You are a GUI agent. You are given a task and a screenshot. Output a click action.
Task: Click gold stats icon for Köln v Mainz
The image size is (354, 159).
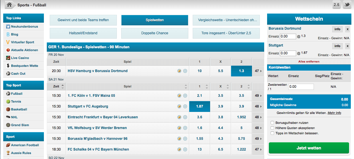tap(179, 96)
